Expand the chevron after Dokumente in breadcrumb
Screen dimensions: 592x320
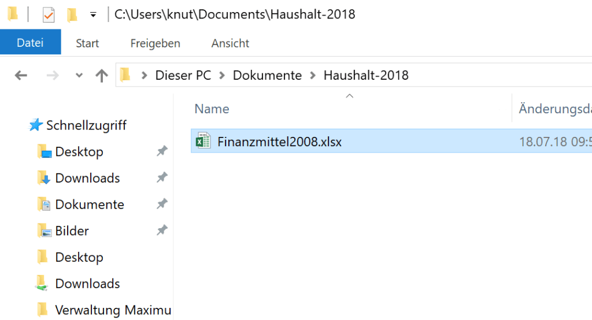(313, 76)
